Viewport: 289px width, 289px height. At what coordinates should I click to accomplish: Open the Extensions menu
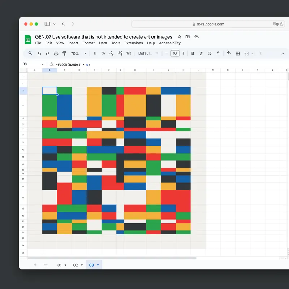[134, 43]
